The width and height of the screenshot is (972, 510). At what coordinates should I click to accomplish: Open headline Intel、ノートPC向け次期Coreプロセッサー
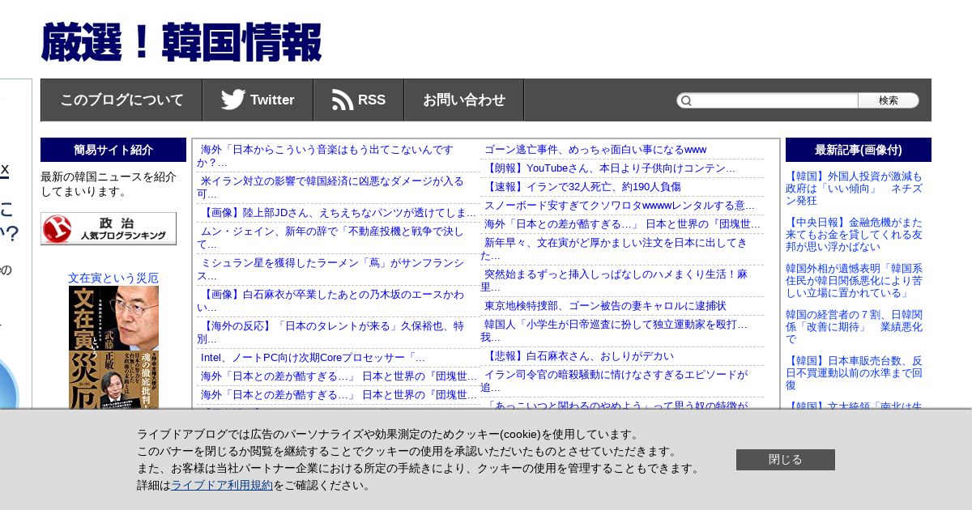click(312, 358)
